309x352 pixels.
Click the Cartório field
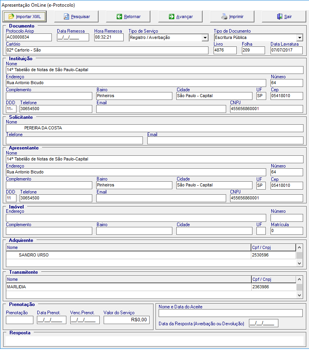point(107,50)
